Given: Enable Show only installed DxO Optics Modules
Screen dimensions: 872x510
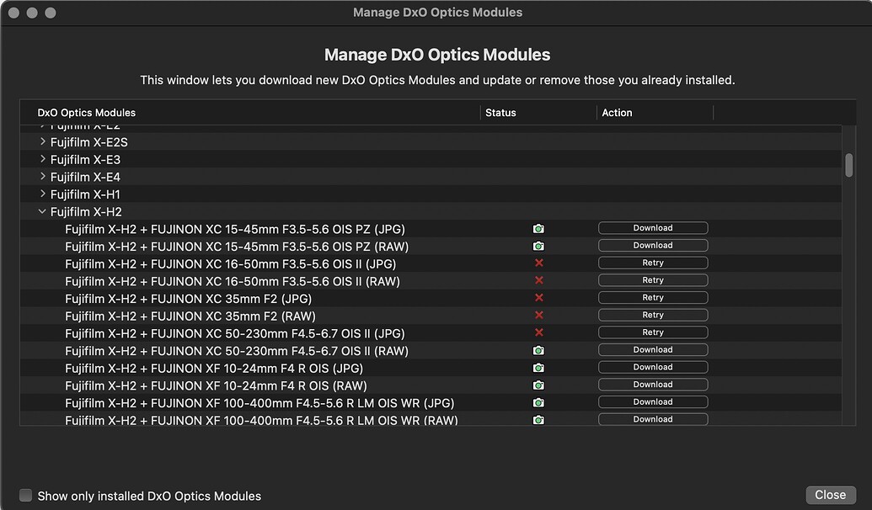Looking at the screenshot, I should coord(25,495).
